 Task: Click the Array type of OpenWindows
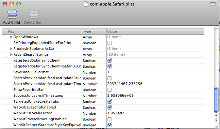pos(87,37)
